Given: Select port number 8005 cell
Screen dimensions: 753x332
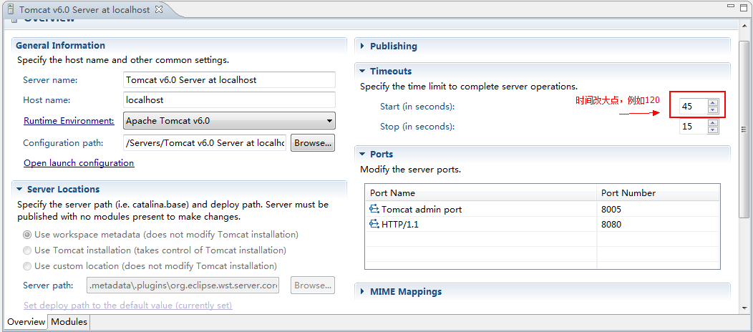Looking at the screenshot, I should pyautogui.click(x=659, y=209).
